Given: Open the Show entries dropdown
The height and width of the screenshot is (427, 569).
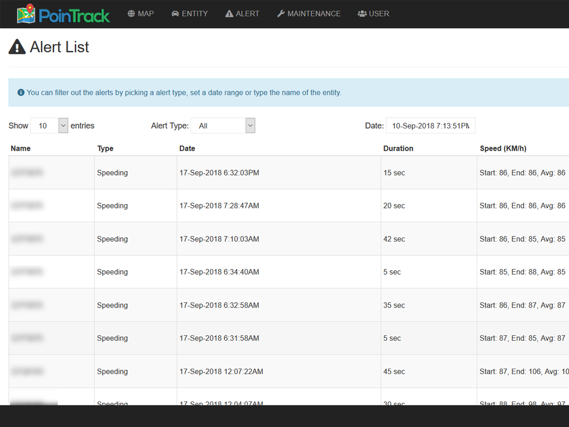Looking at the screenshot, I should point(49,125).
